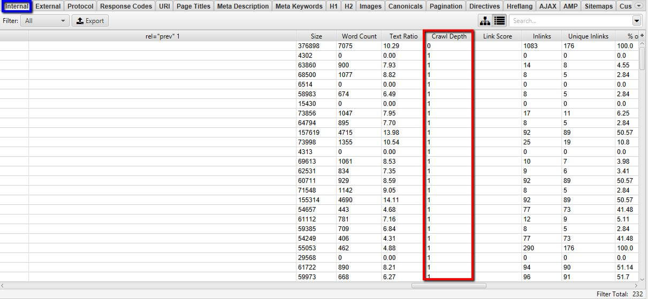This screenshot has height=299, width=648.
Task: Select the Word Count cell 1355
Action: (x=359, y=142)
